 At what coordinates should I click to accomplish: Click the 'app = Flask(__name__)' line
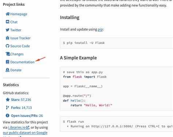[83, 86]
